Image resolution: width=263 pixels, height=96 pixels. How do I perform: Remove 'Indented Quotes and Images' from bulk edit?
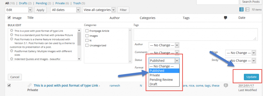(x=12, y=59)
